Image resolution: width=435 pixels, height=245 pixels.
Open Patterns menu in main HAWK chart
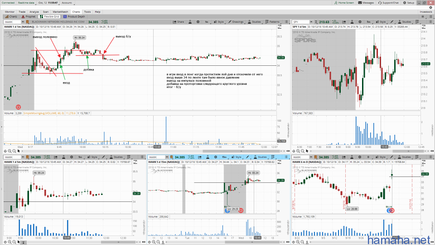tap(272, 22)
